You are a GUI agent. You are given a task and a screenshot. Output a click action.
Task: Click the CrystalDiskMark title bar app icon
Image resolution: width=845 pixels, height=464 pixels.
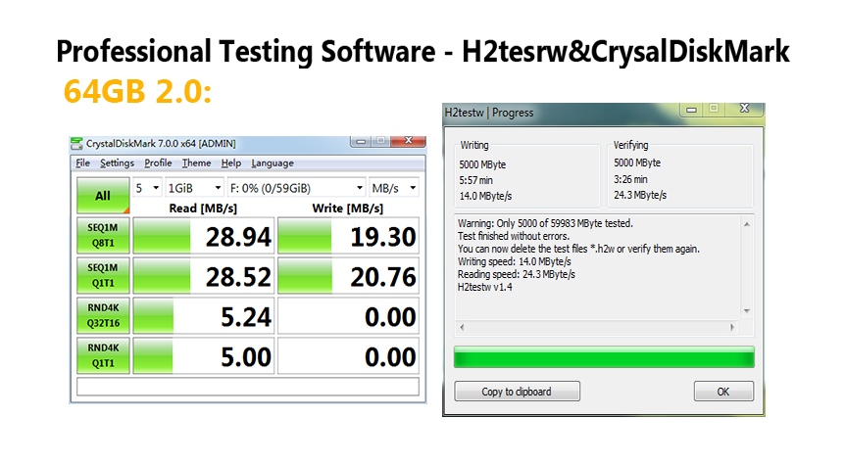pyautogui.click(x=76, y=143)
